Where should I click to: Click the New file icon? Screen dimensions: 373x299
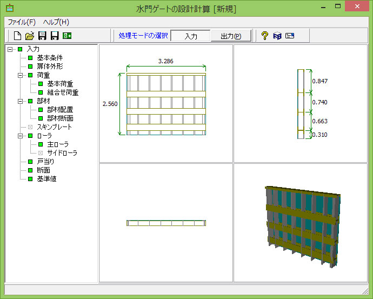click(17, 36)
